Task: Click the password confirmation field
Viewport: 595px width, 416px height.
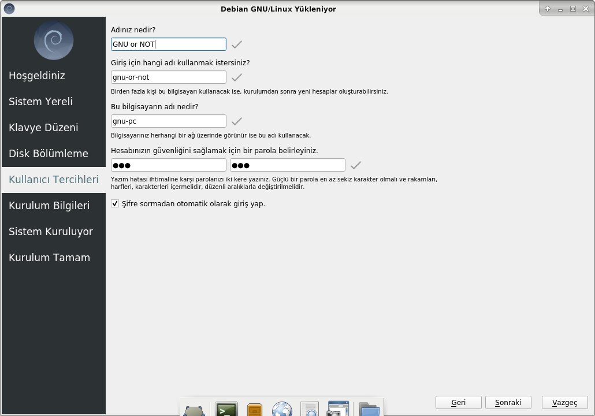Action: [x=288, y=165]
